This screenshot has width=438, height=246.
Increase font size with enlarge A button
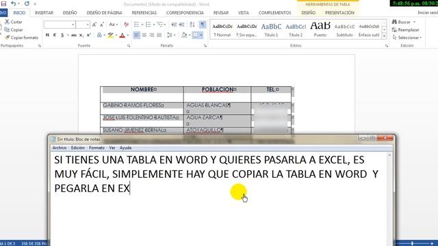point(94,25)
